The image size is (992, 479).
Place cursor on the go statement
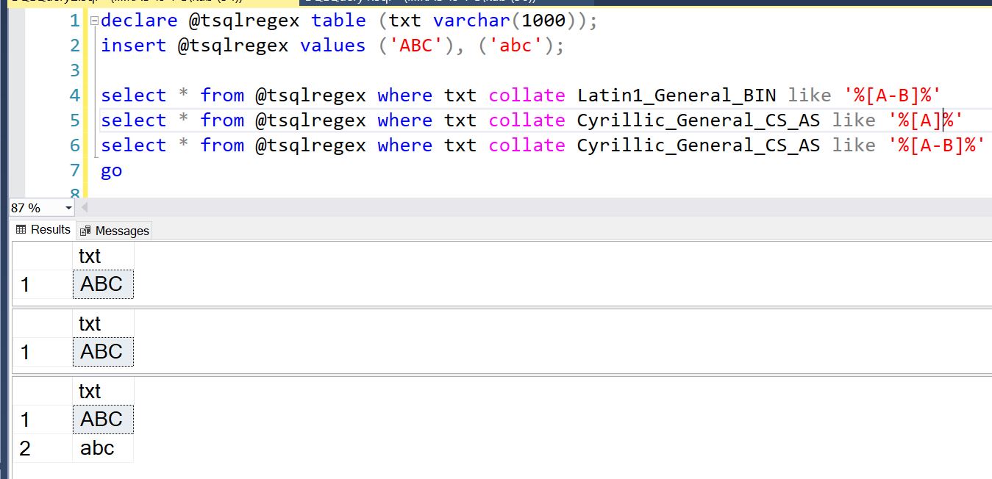point(111,170)
